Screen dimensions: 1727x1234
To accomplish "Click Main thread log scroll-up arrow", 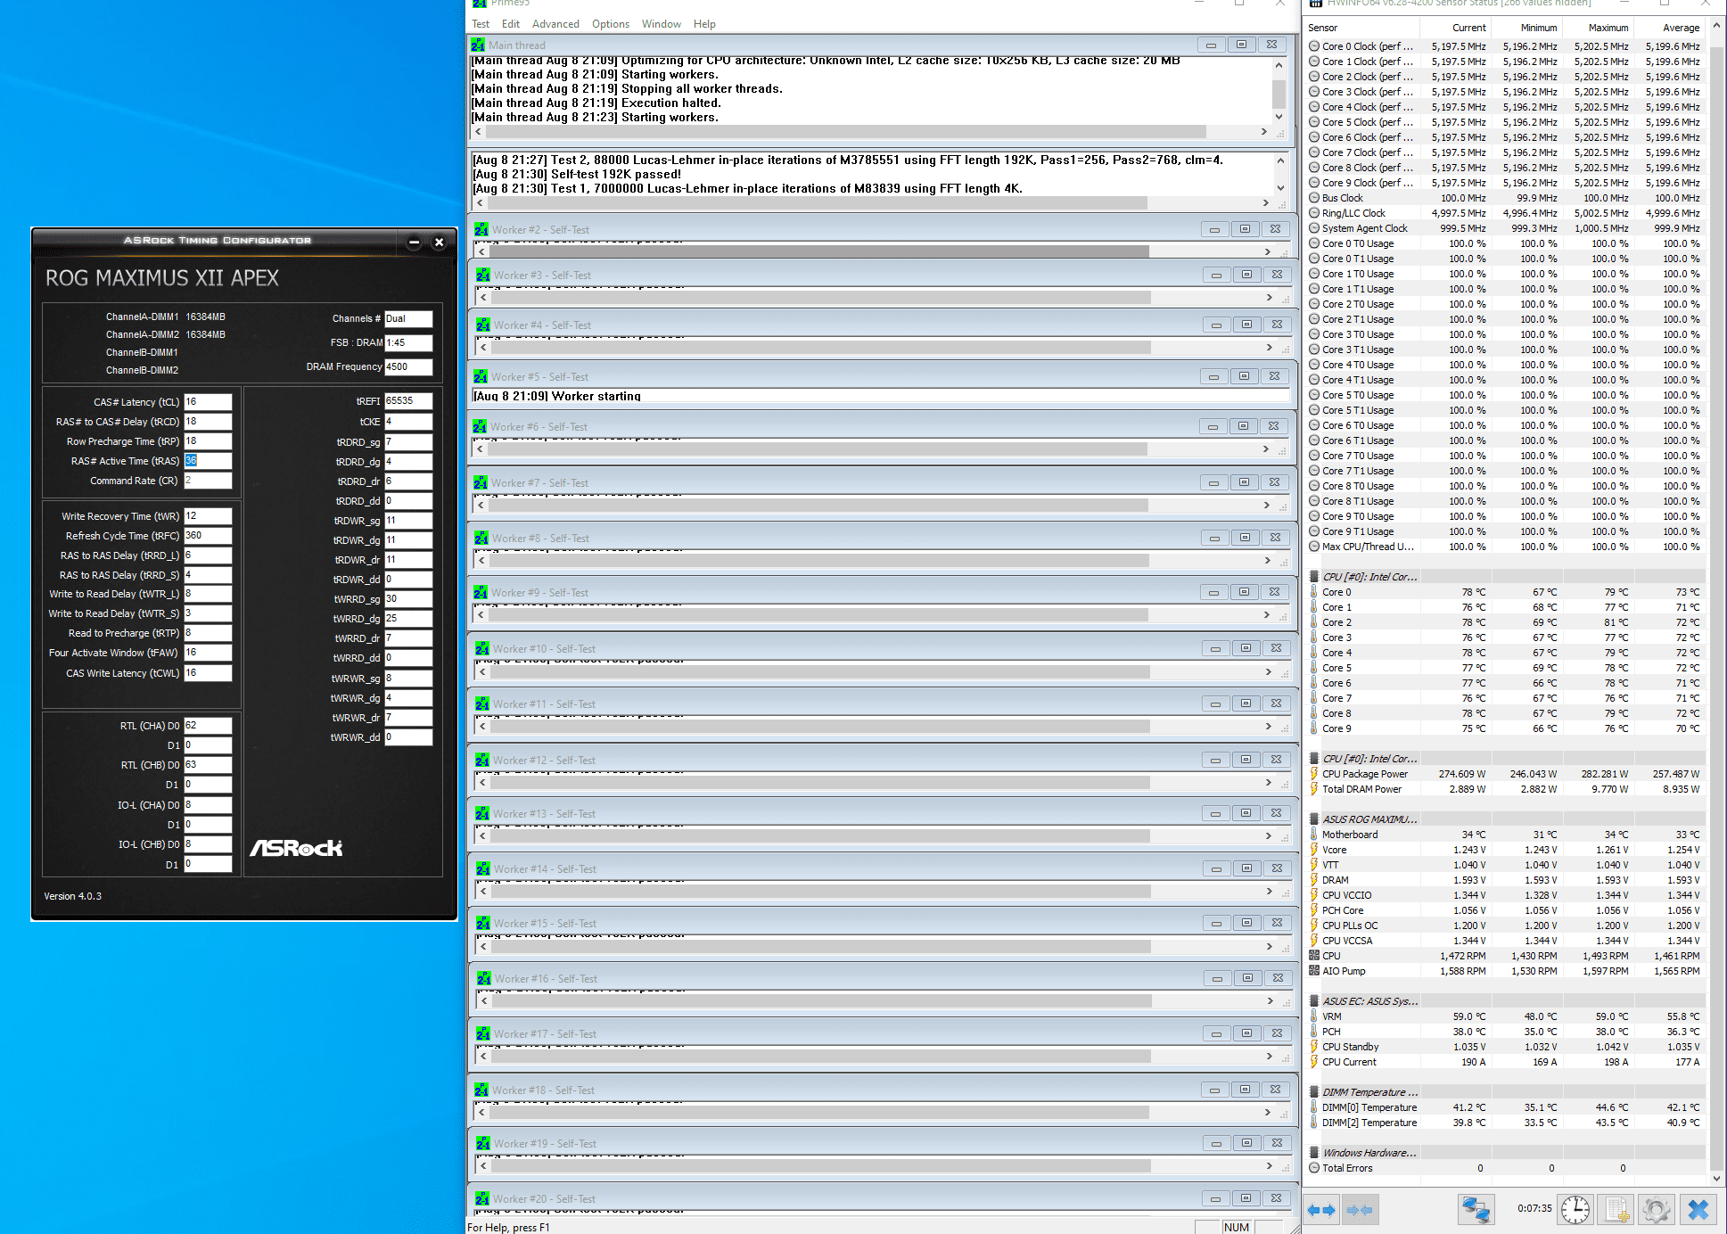I will click(x=1279, y=65).
